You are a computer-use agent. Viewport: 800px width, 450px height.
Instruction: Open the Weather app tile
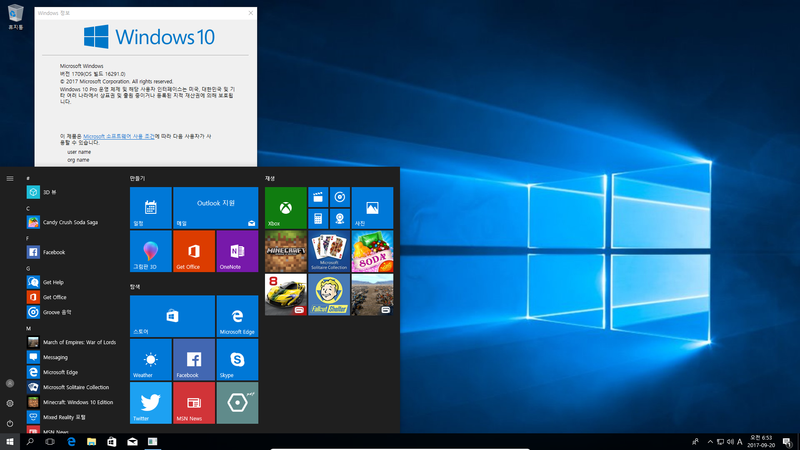click(x=150, y=359)
